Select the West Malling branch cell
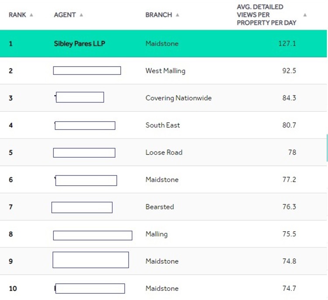 165,71
